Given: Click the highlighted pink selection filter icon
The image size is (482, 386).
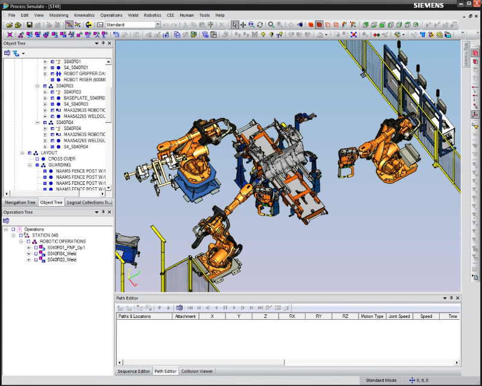Looking at the screenshot, I should [x=475, y=53].
